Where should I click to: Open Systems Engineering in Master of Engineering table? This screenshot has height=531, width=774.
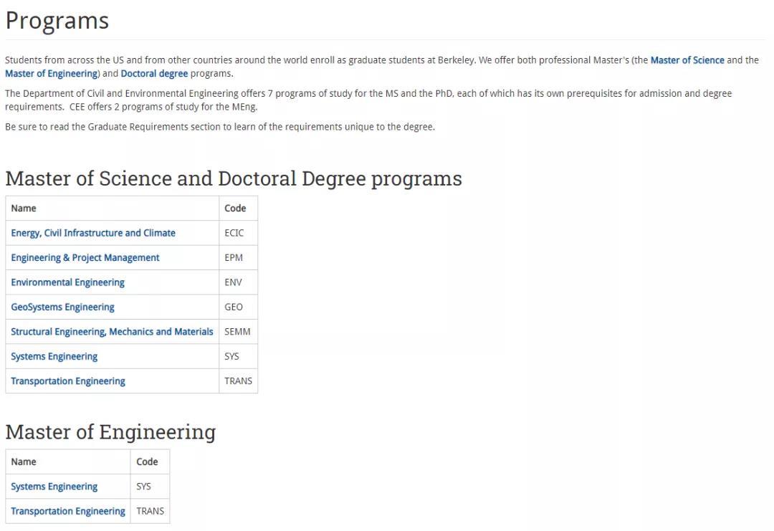coord(54,487)
